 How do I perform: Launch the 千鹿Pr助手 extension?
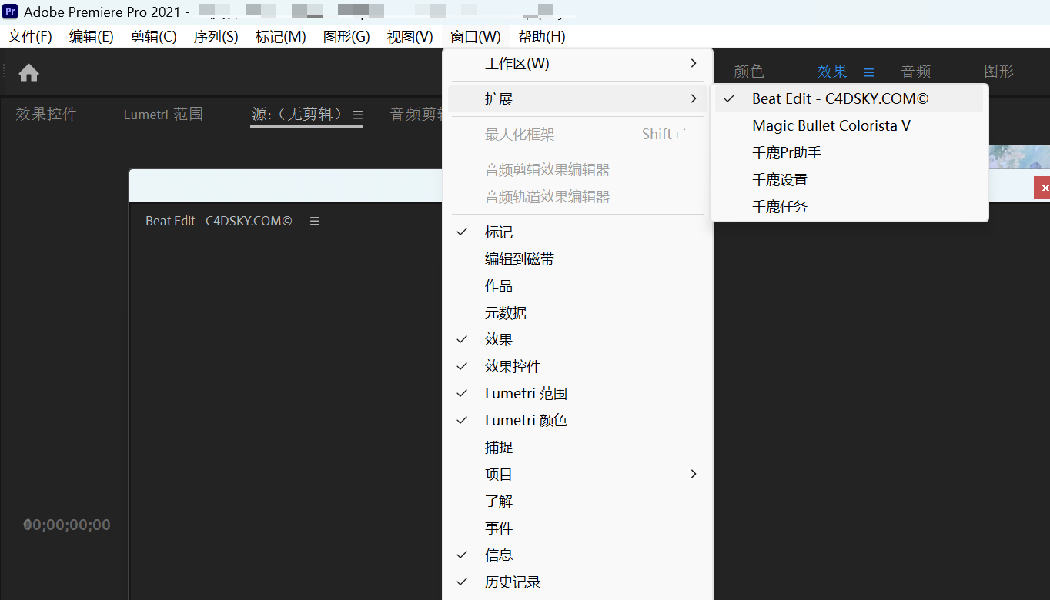point(786,152)
